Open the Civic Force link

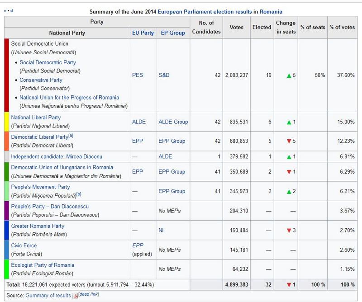(x=24, y=245)
